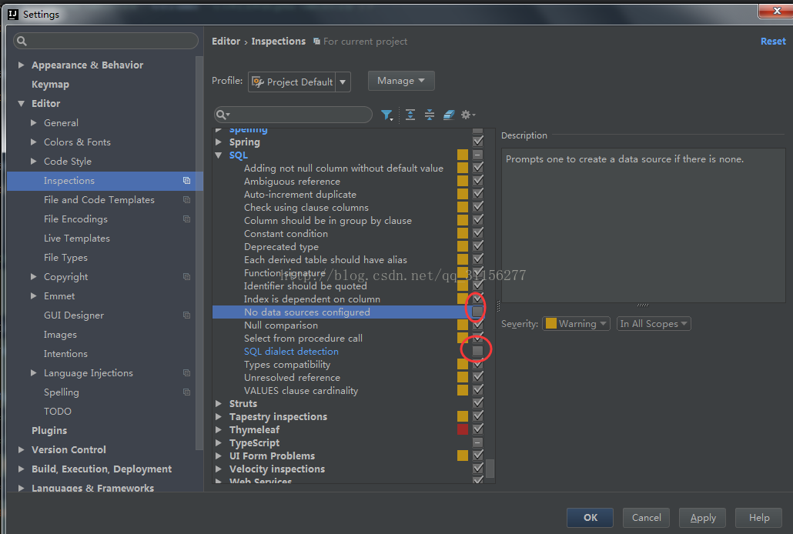Open the inspections filter icon
This screenshot has width=793, height=534.
[386, 115]
